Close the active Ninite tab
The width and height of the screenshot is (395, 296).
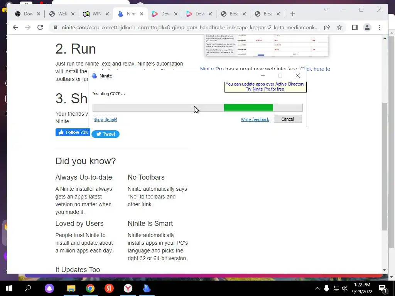click(x=142, y=14)
